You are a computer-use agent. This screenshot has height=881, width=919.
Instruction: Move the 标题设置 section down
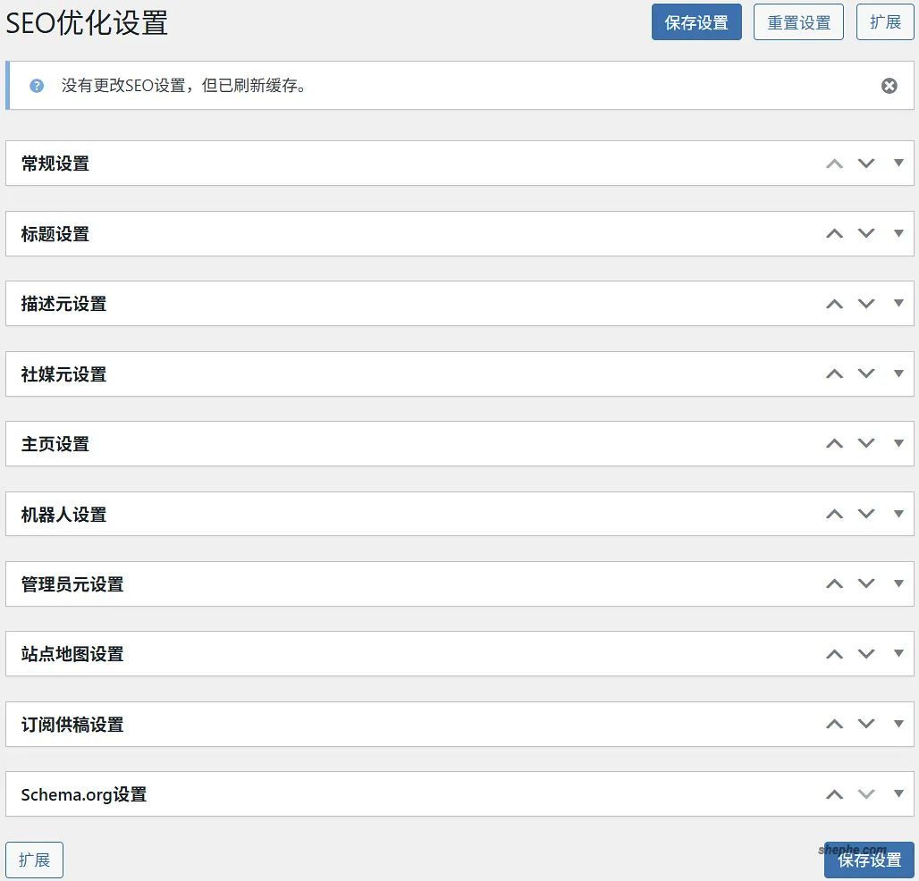pos(865,233)
